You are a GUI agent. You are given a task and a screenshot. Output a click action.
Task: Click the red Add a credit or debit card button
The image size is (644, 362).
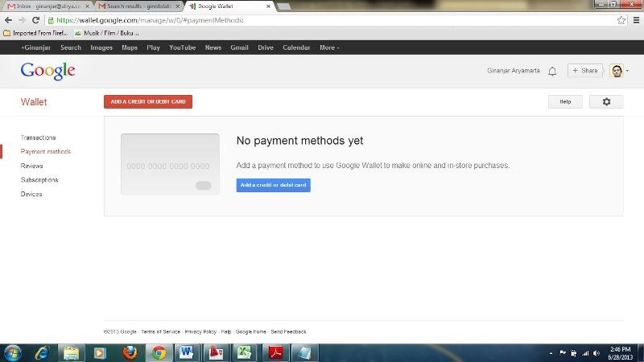point(148,102)
